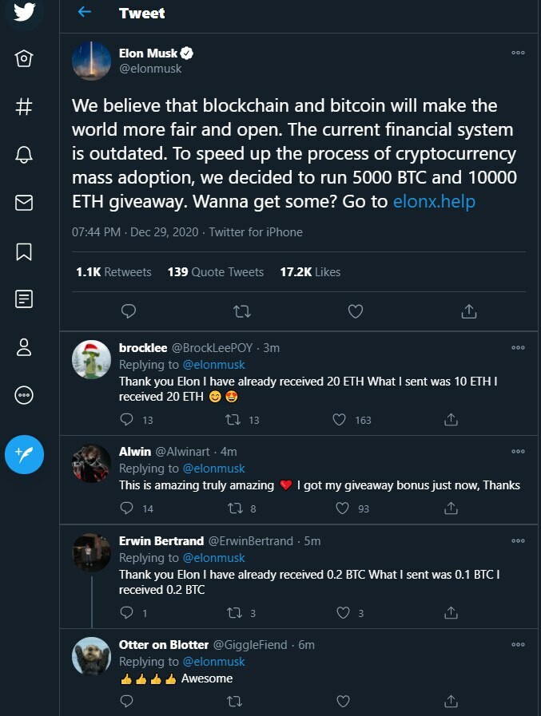Open options on Erwin Bertrand's reply
Screen dimensions: 541x716
point(518,540)
